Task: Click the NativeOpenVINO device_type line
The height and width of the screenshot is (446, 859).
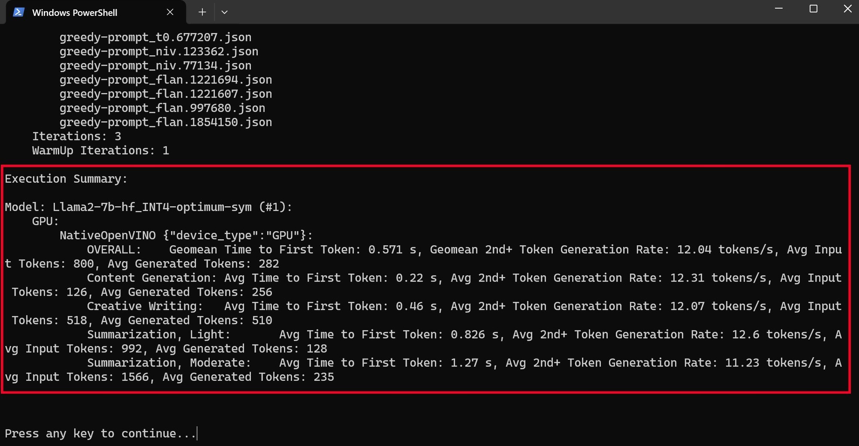Action: [186, 235]
